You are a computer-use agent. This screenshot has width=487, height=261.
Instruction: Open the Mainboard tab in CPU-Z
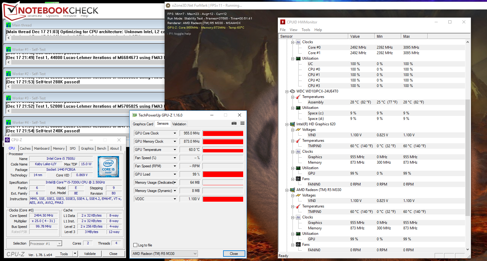click(x=42, y=148)
